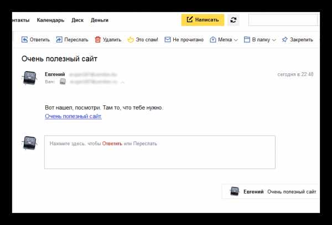Open the Метка dropdown arrow

pyautogui.click(x=236, y=40)
